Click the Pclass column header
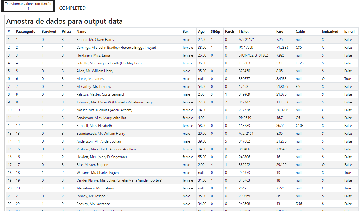Screen dimensions: 361x212 [67, 32]
